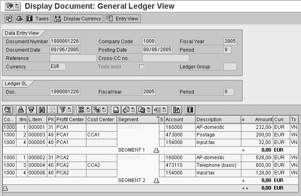Screen dimensions: 301x196
Task: Click the Set Filter funnel icon
Action: click(62, 110)
